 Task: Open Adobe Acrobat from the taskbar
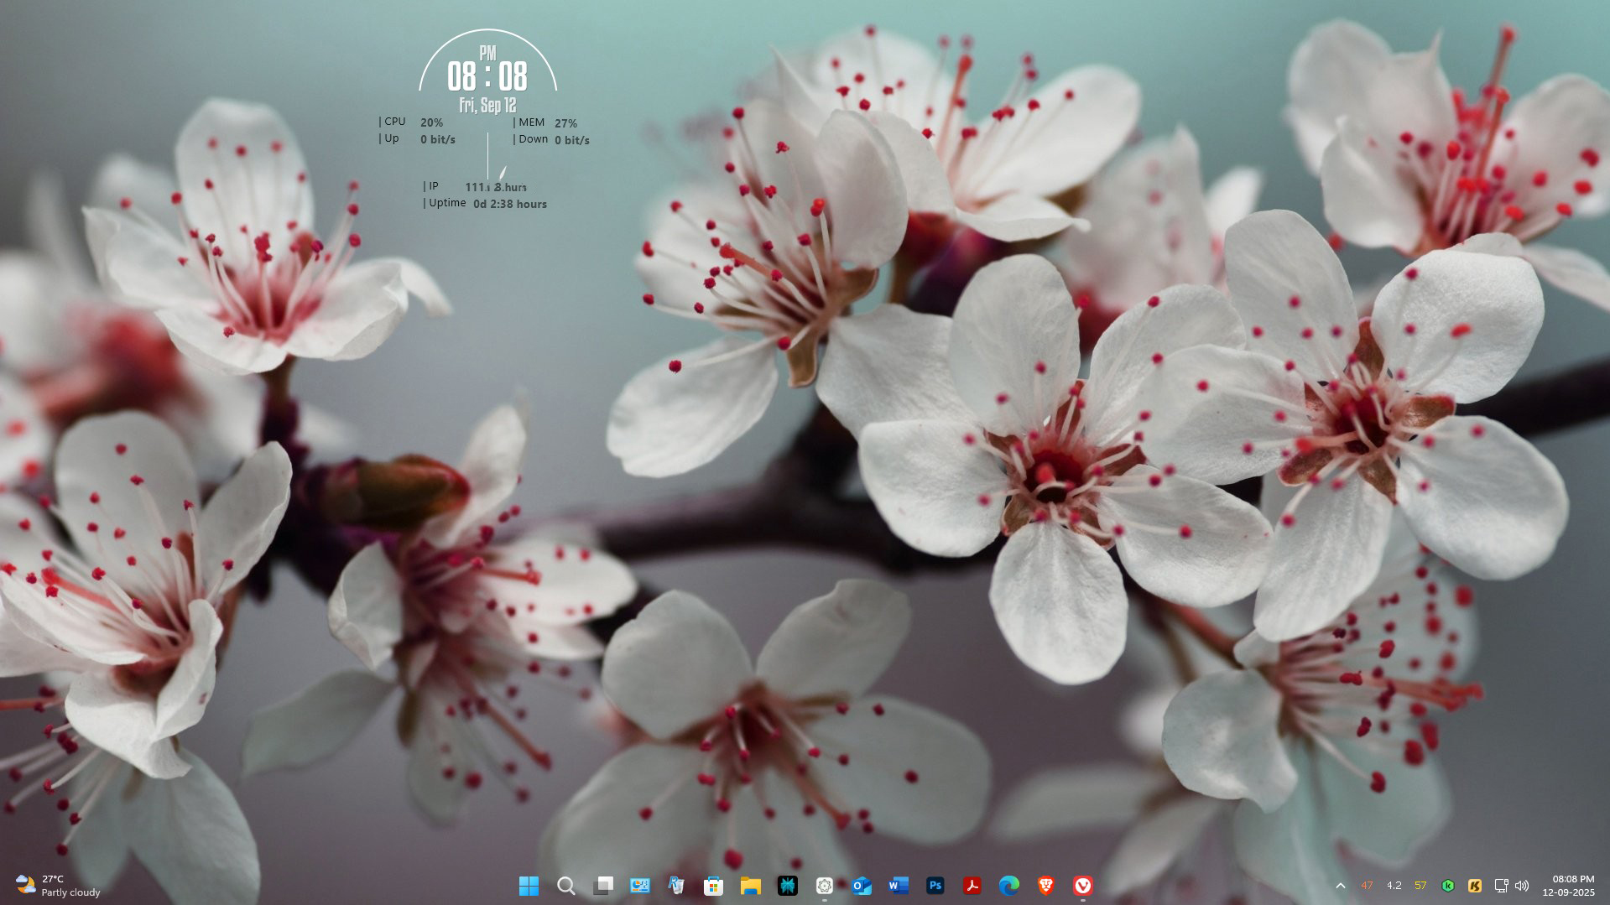pyautogui.click(x=972, y=886)
